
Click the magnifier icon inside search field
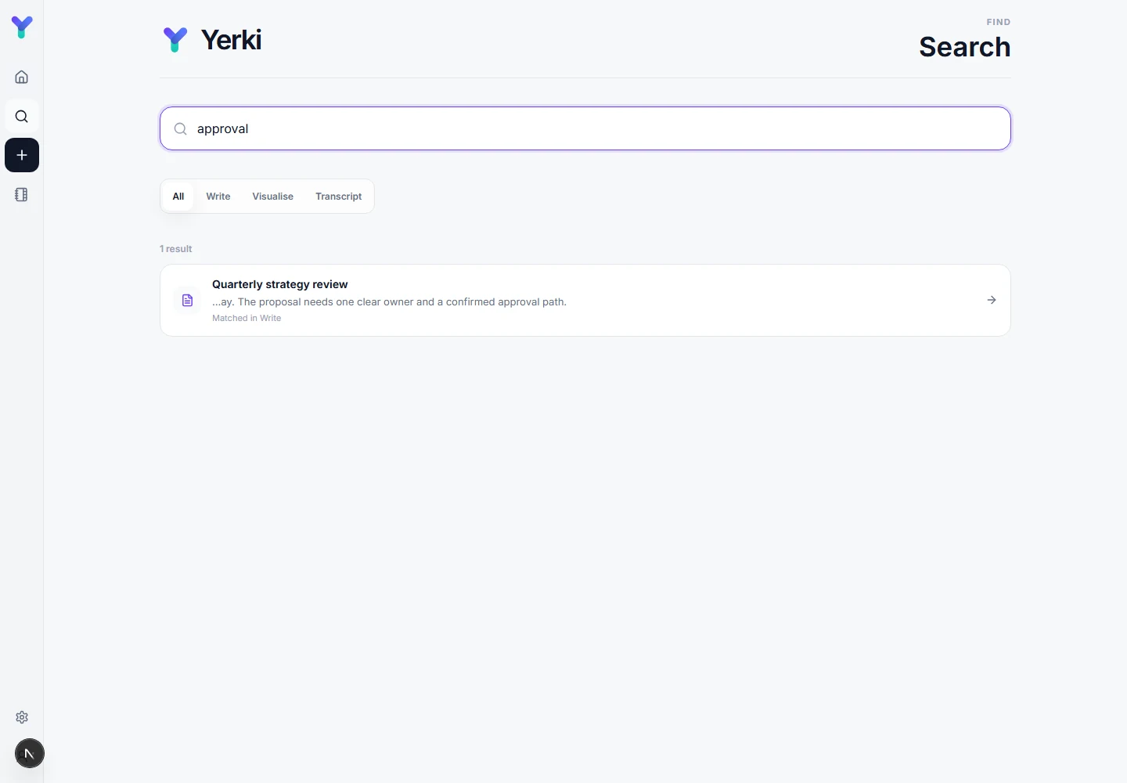point(181,129)
